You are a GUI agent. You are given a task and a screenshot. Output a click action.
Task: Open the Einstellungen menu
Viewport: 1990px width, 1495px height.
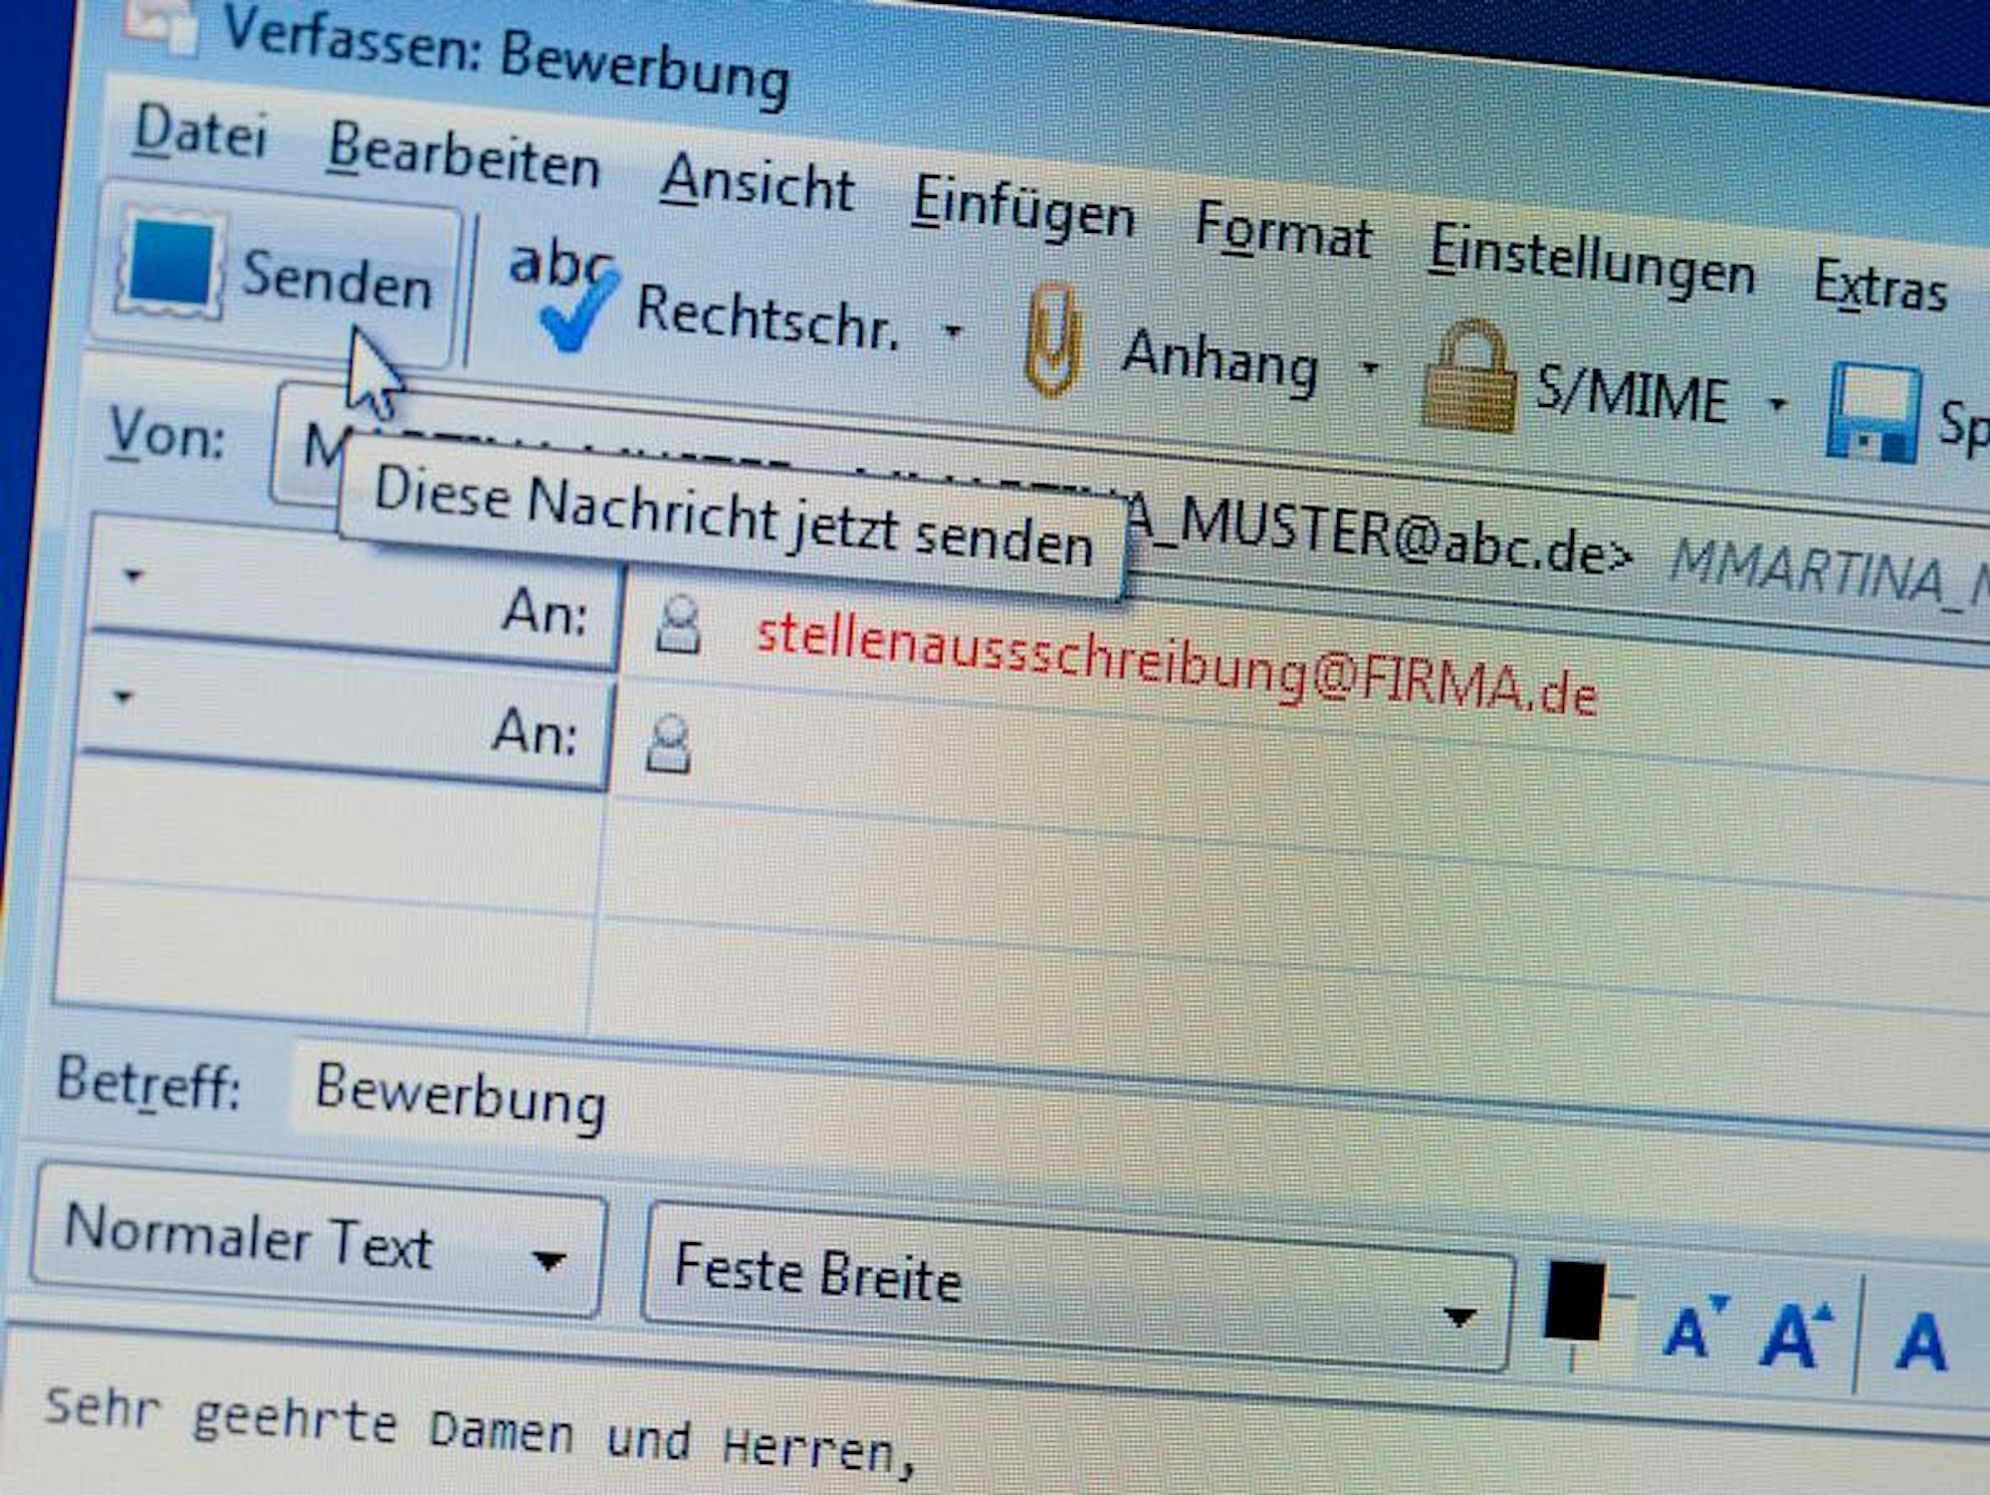1590,262
